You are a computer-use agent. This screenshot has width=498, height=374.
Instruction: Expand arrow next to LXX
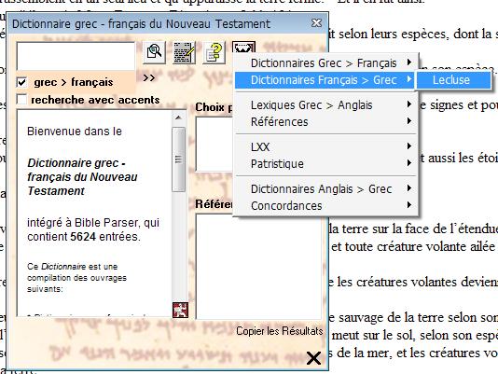pyautogui.click(x=409, y=146)
